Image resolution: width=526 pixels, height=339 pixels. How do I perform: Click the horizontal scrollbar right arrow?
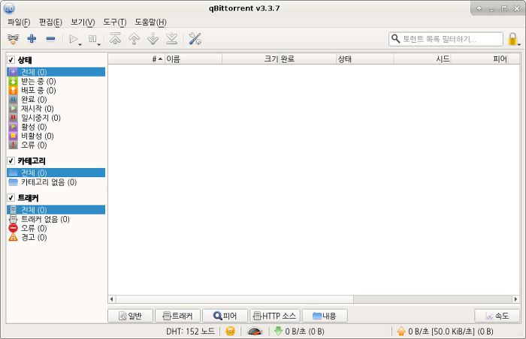(x=516, y=298)
